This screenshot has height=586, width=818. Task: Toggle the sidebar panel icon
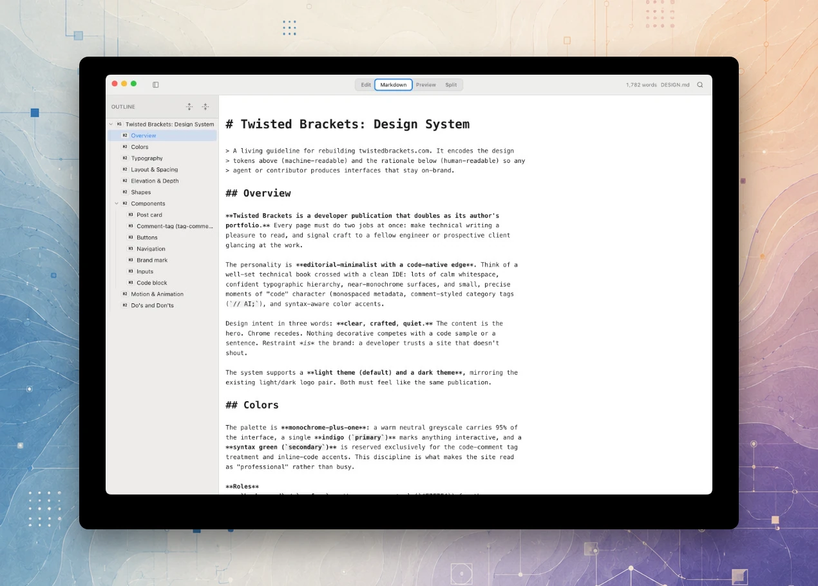click(x=155, y=84)
